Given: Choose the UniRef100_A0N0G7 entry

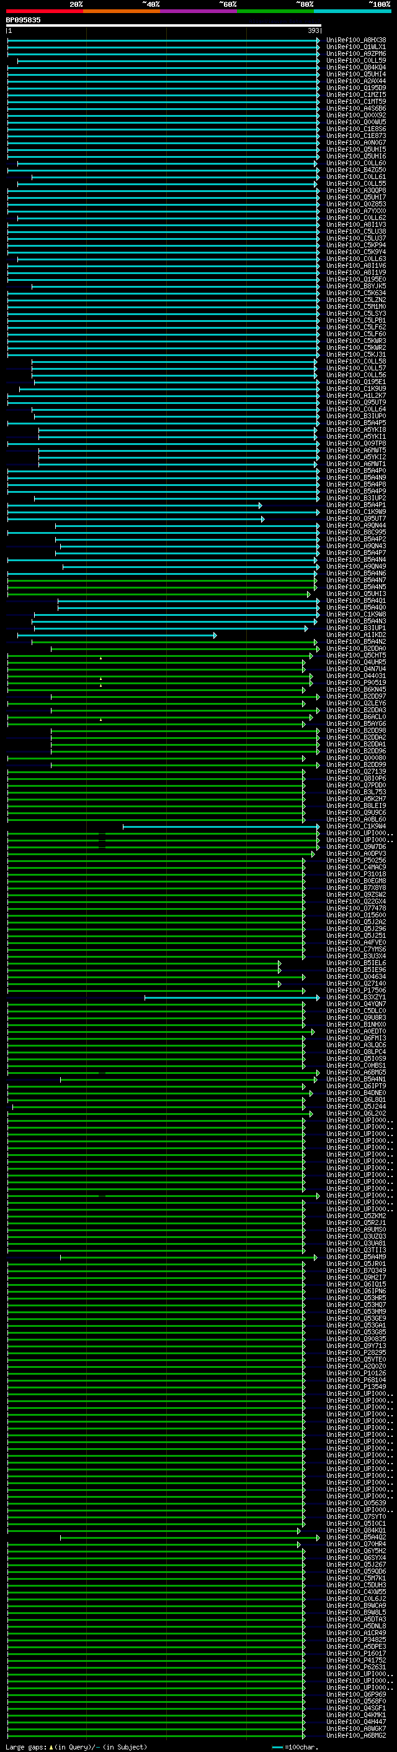Looking at the screenshot, I should click(355, 143).
